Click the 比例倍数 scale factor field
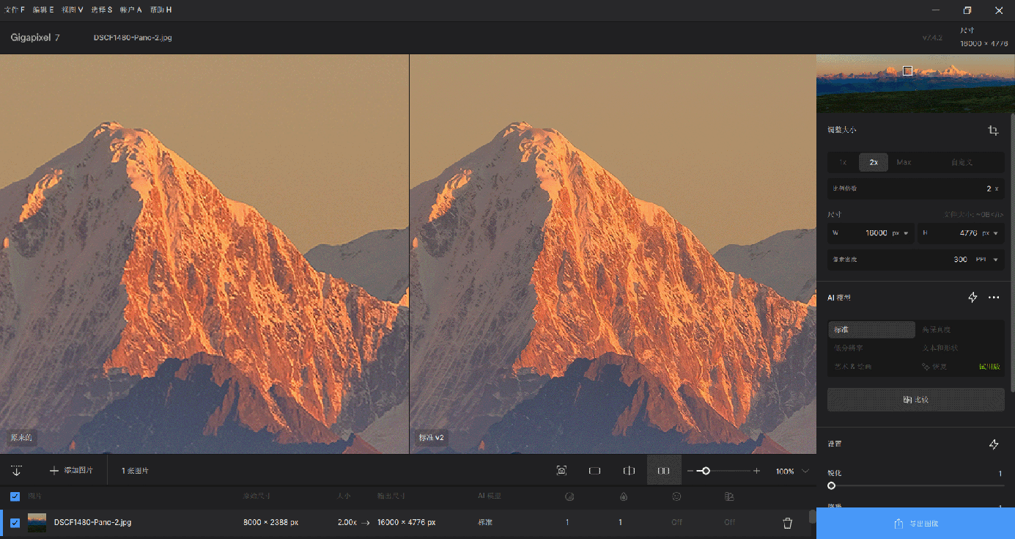 pos(916,188)
